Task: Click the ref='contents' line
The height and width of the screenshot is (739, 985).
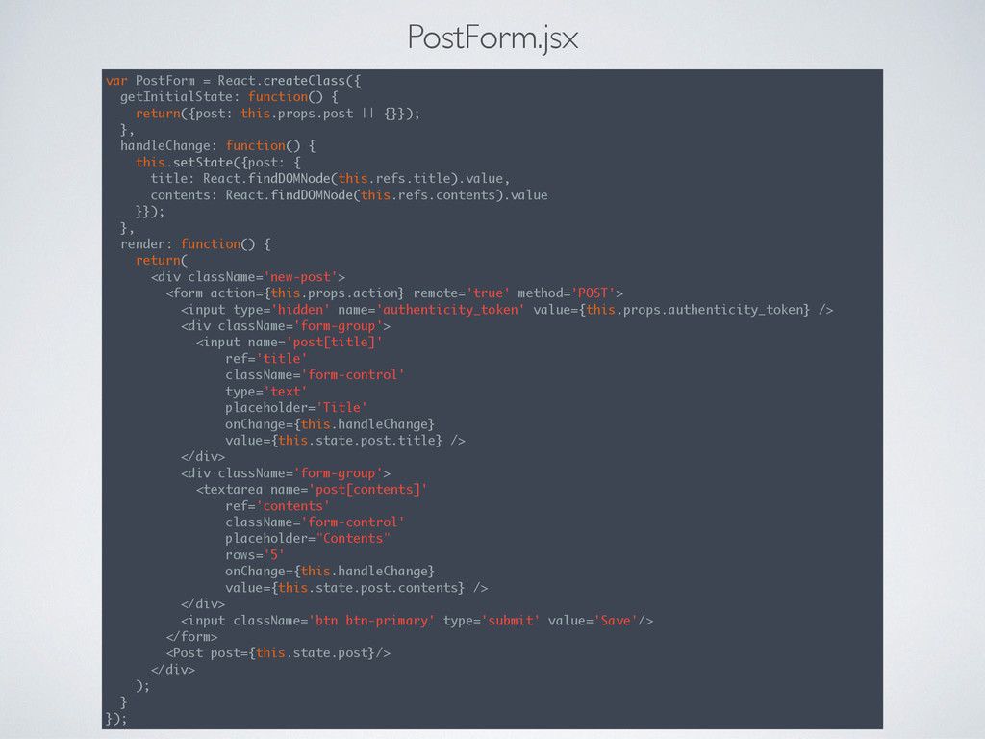Action: pos(277,506)
